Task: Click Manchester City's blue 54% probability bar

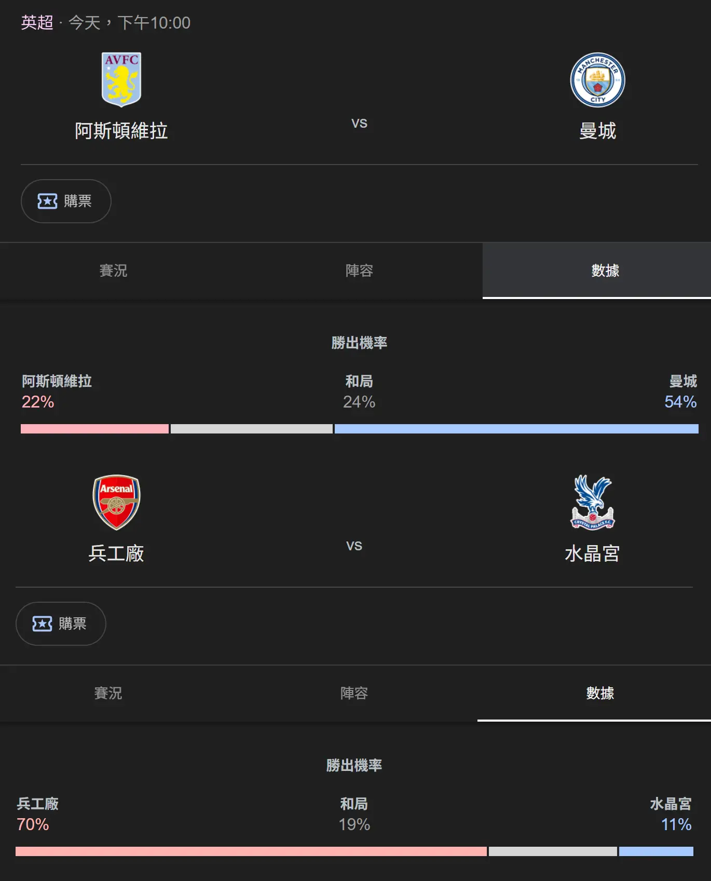Action: (516, 429)
